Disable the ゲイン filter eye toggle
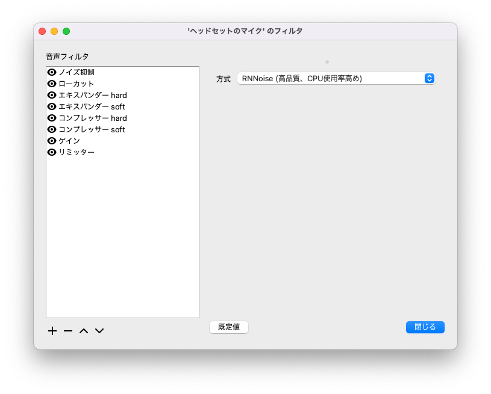The image size is (491, 394). click(52, 141)
